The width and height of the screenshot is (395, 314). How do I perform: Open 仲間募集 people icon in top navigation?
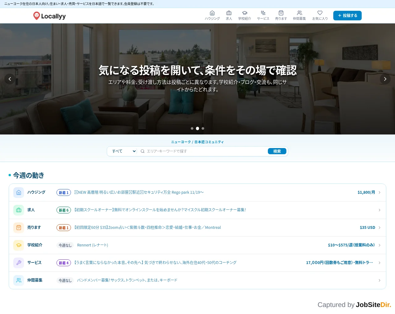(299, 13)
